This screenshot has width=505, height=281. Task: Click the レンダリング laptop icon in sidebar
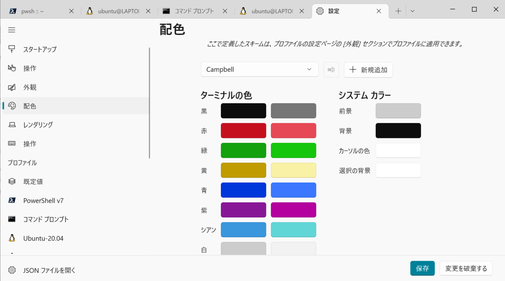click(12, 125)
